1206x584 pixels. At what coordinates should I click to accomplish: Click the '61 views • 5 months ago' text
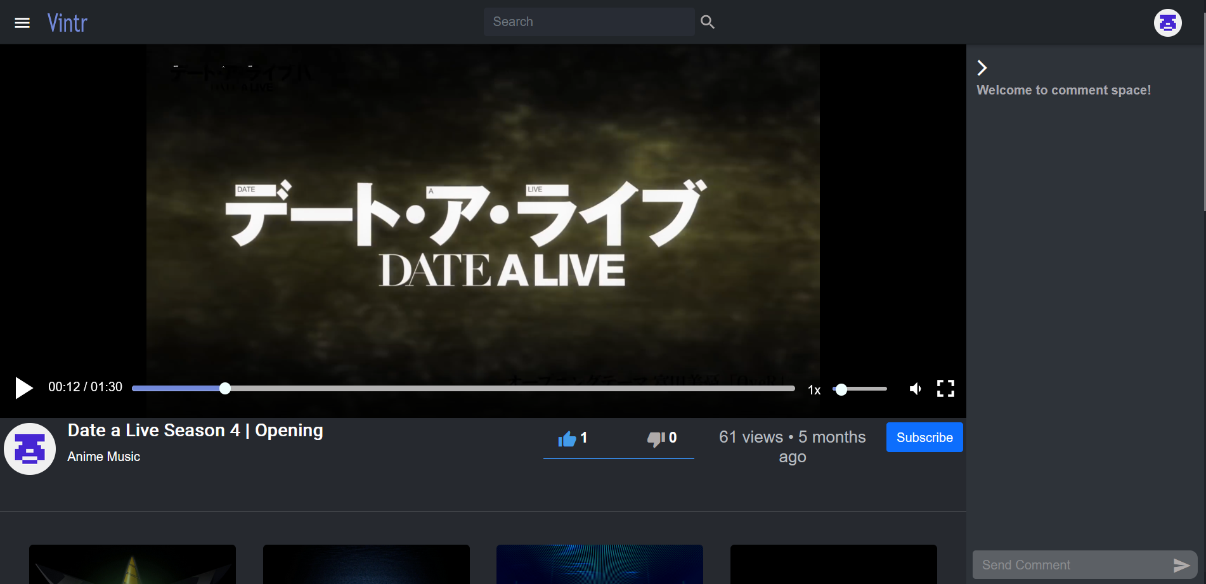coord(792,447)
